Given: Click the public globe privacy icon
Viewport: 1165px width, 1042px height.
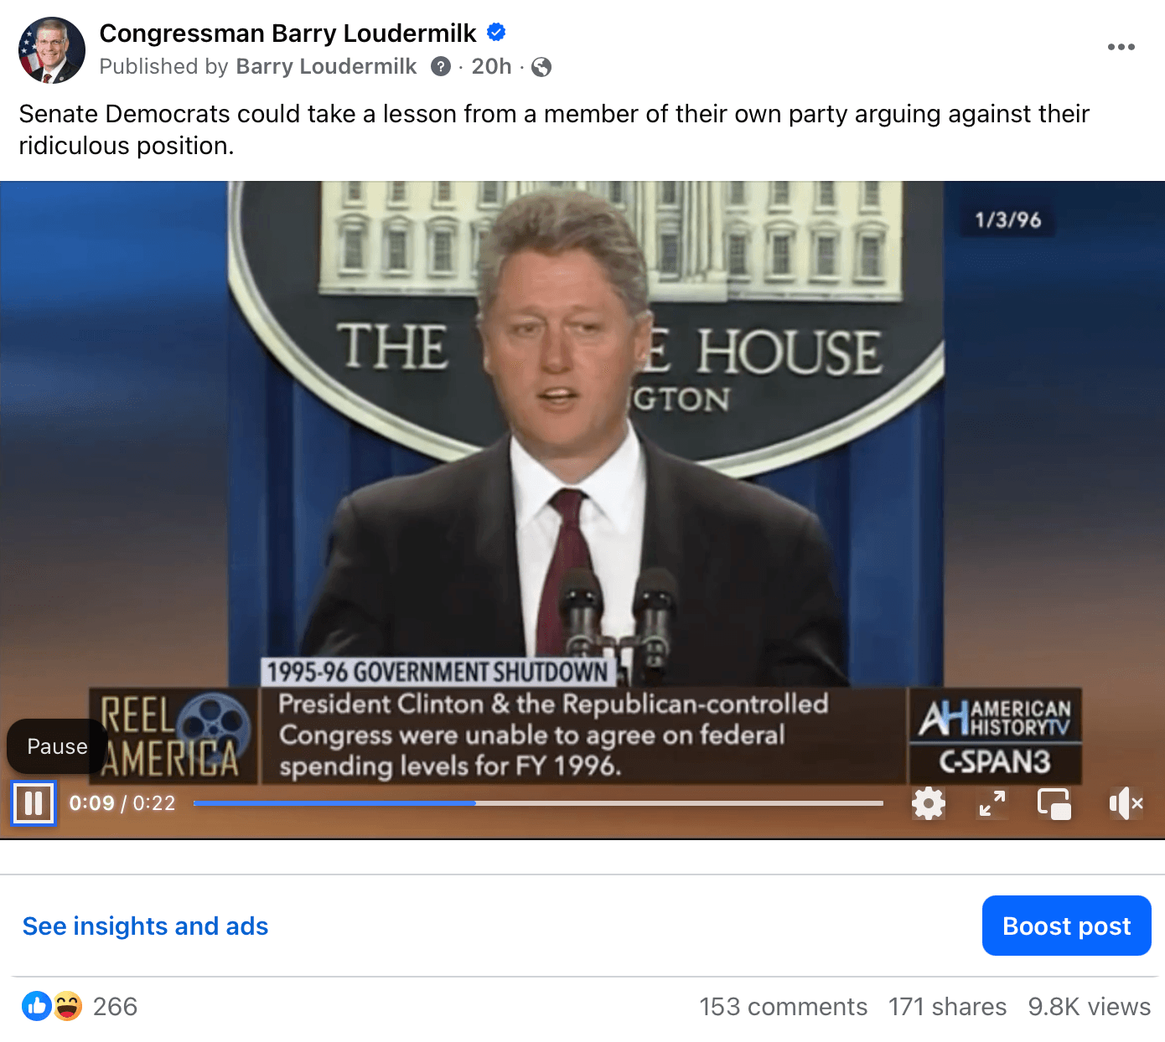Looking at the screenshot, I should 541,67.
